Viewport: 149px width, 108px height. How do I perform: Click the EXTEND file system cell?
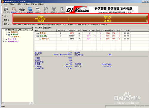72,36
